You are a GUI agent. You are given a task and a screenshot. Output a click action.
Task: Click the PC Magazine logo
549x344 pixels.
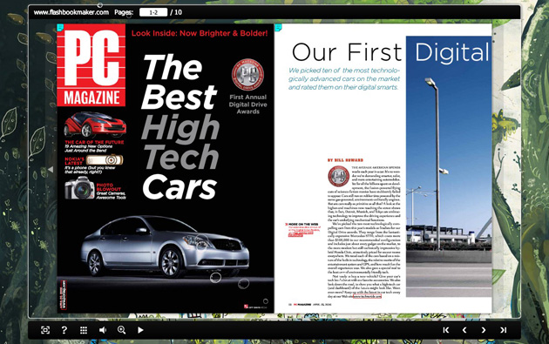(91, 65)
